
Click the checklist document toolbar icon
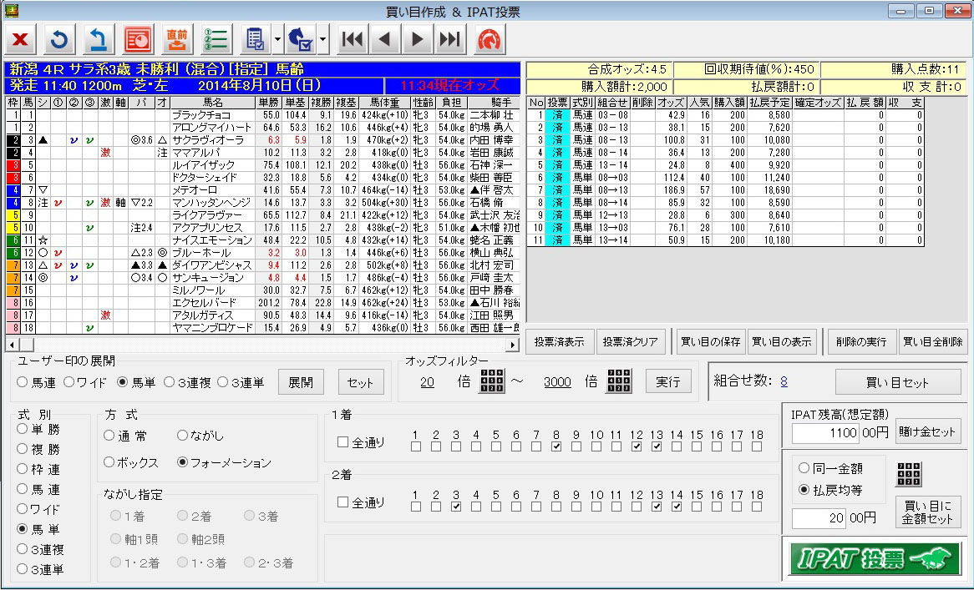pyautogui.click(x=256, y=40)
